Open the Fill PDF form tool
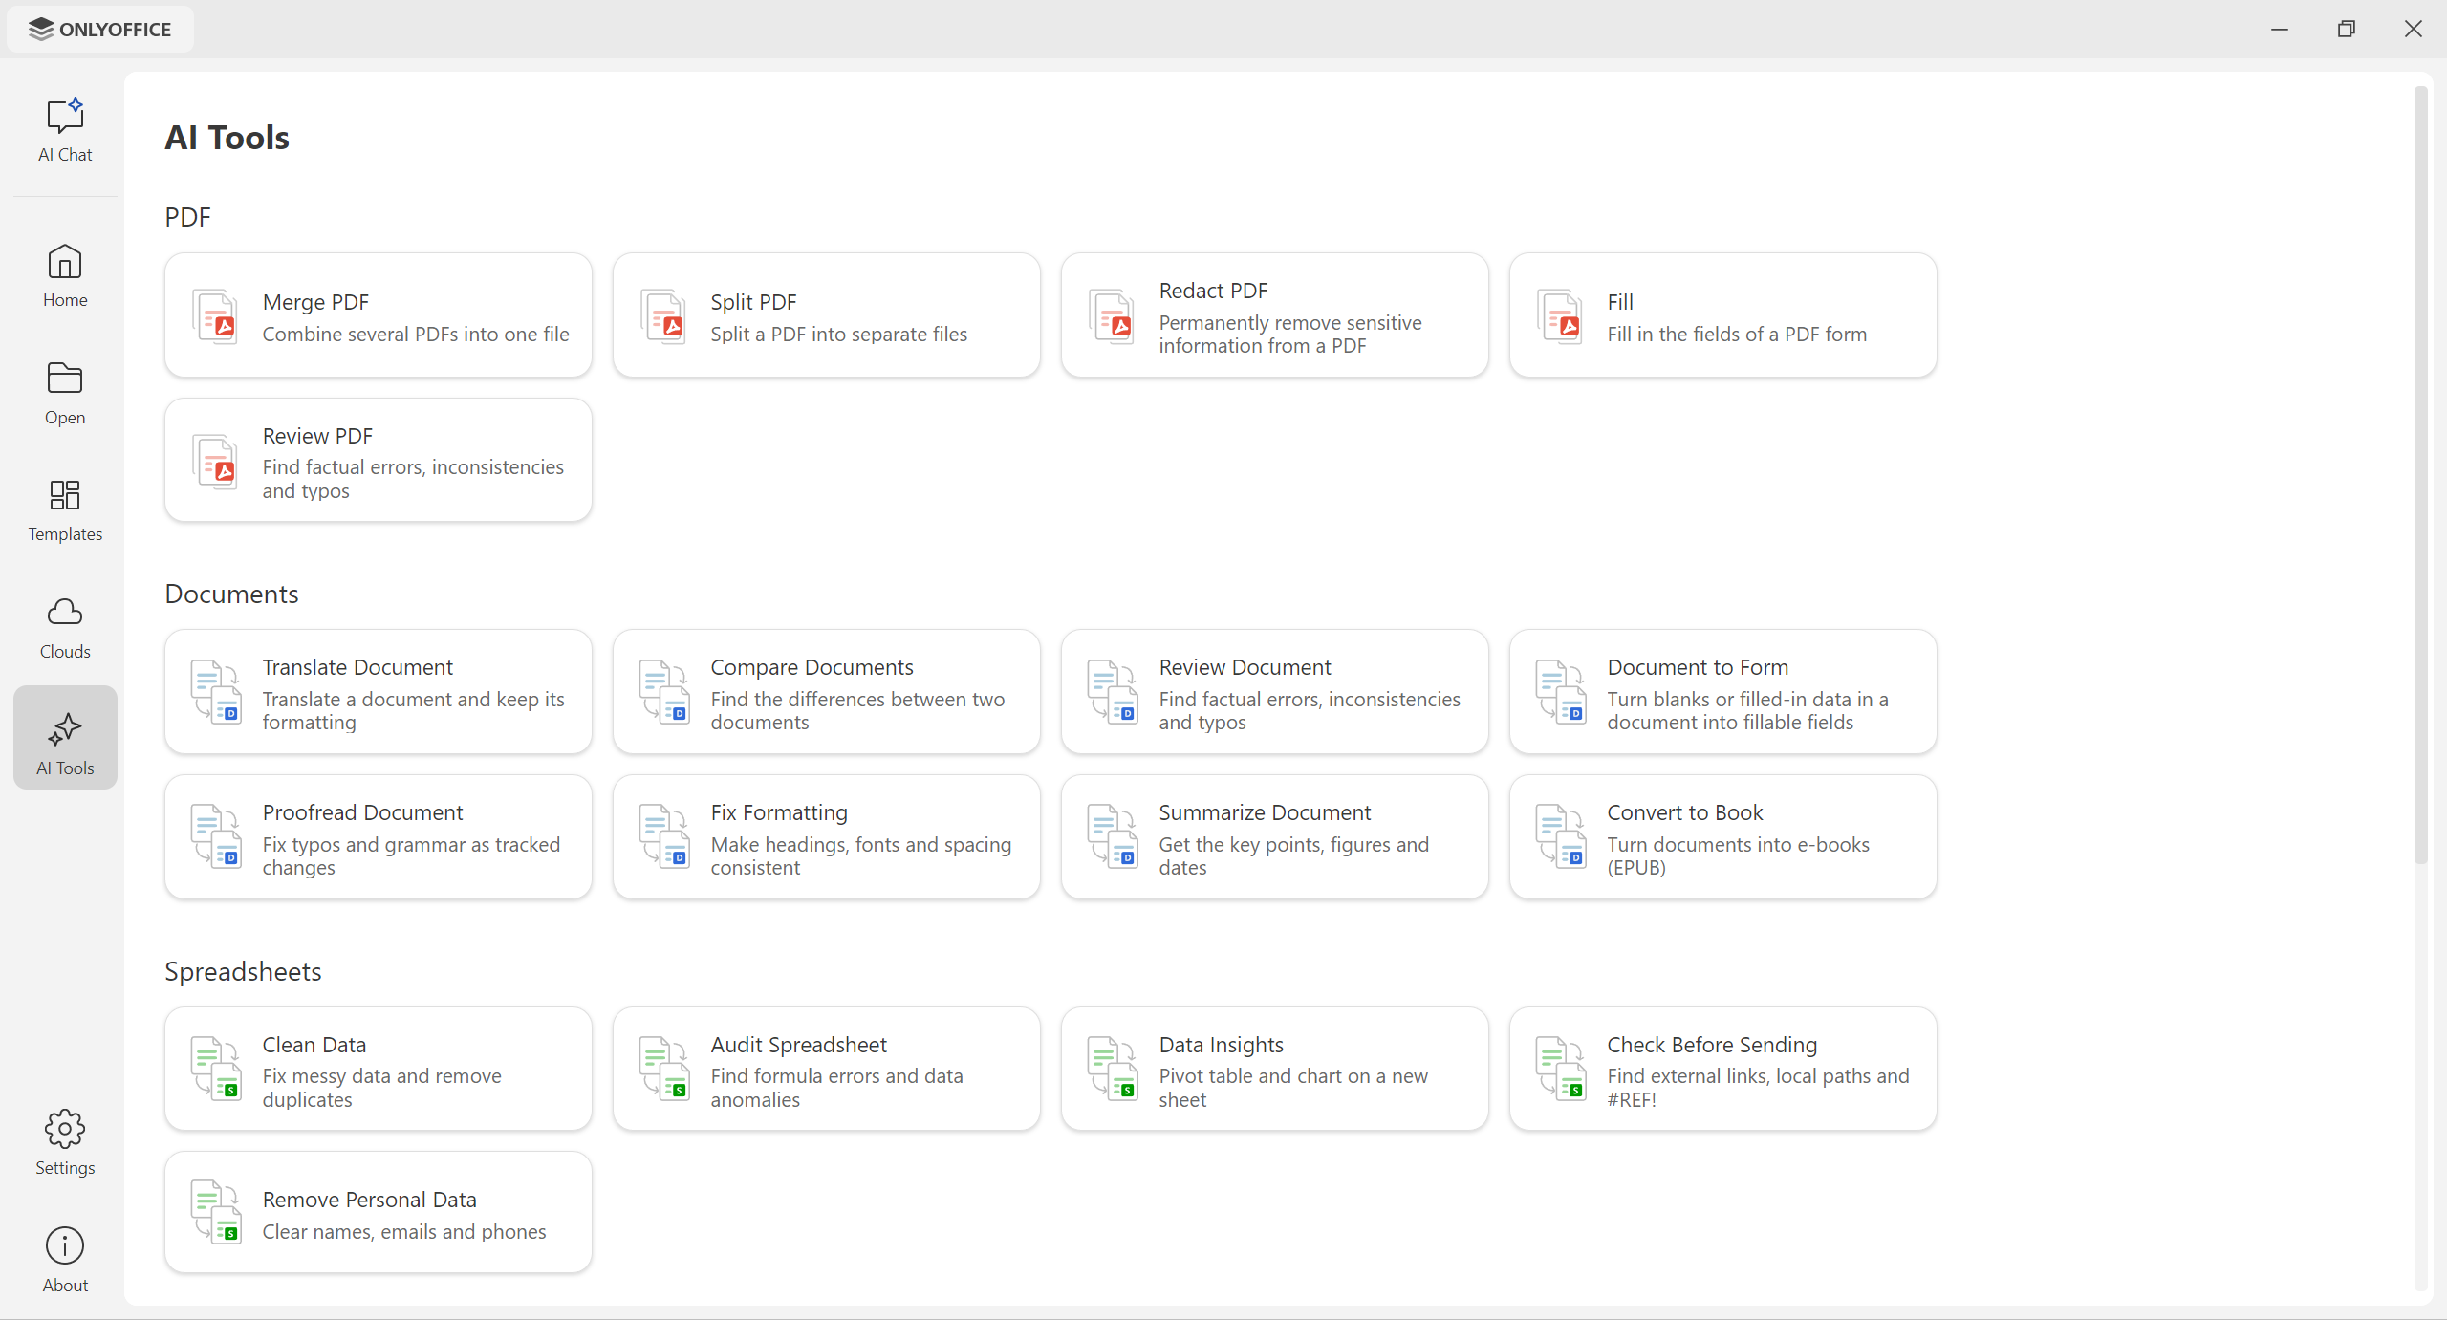This screenshot has width=2447, height=1320. 1722,315
